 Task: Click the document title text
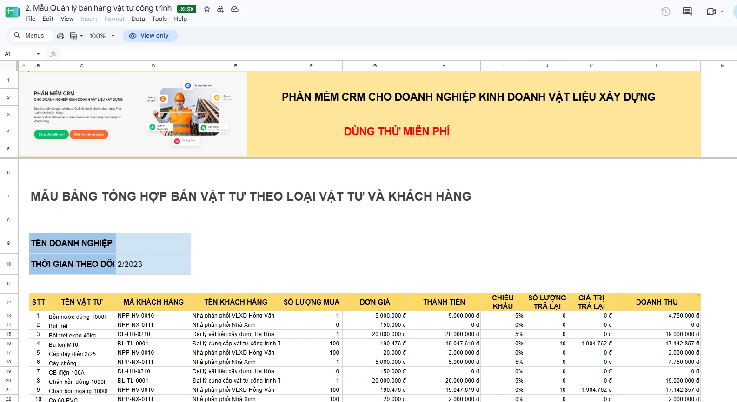(x=98, y=8)
